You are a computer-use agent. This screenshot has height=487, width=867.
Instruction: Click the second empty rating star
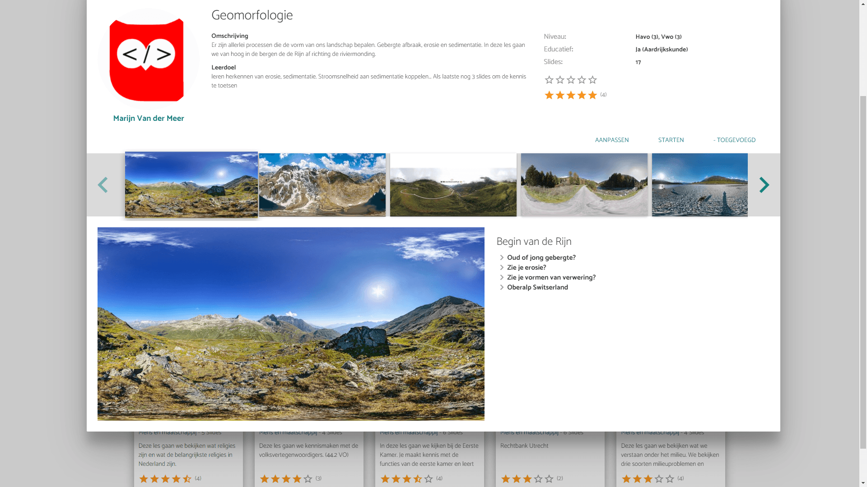560,80
